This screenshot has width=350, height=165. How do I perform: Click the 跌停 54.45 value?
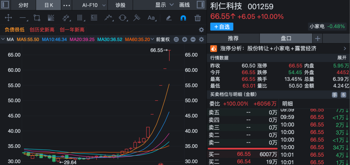(296, 72)
